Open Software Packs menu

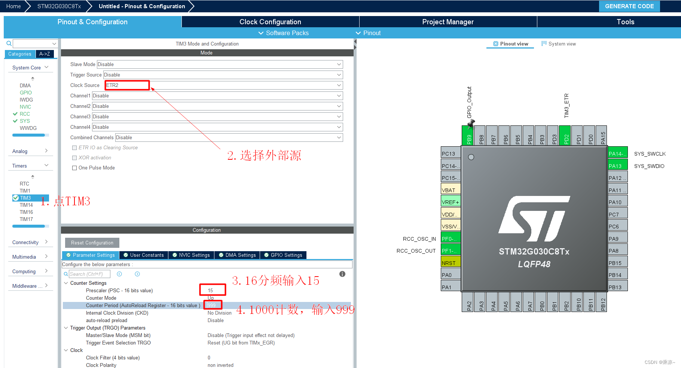[284, 33]
